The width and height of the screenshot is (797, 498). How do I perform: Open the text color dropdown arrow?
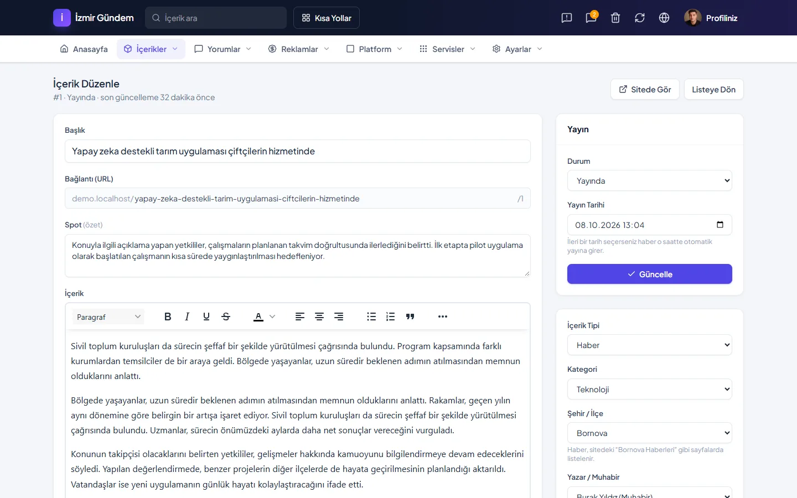point(272,317)
